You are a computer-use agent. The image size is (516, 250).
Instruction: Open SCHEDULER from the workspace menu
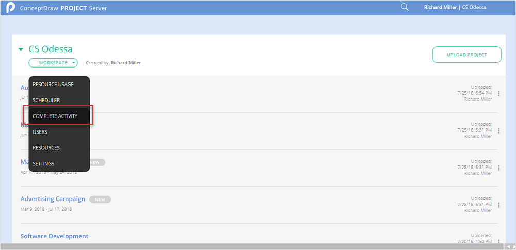[46, 100]
